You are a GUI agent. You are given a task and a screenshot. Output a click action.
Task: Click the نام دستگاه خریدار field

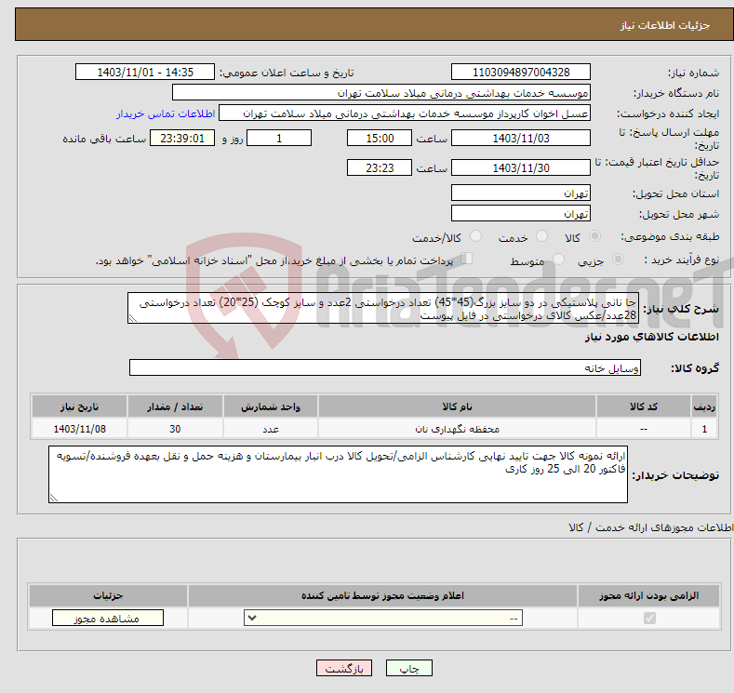(x=381, y=93)
